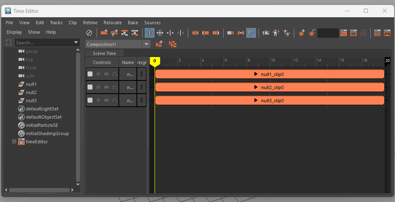Solo the third track (null3_clip0 row)

(x=106, y=100)
